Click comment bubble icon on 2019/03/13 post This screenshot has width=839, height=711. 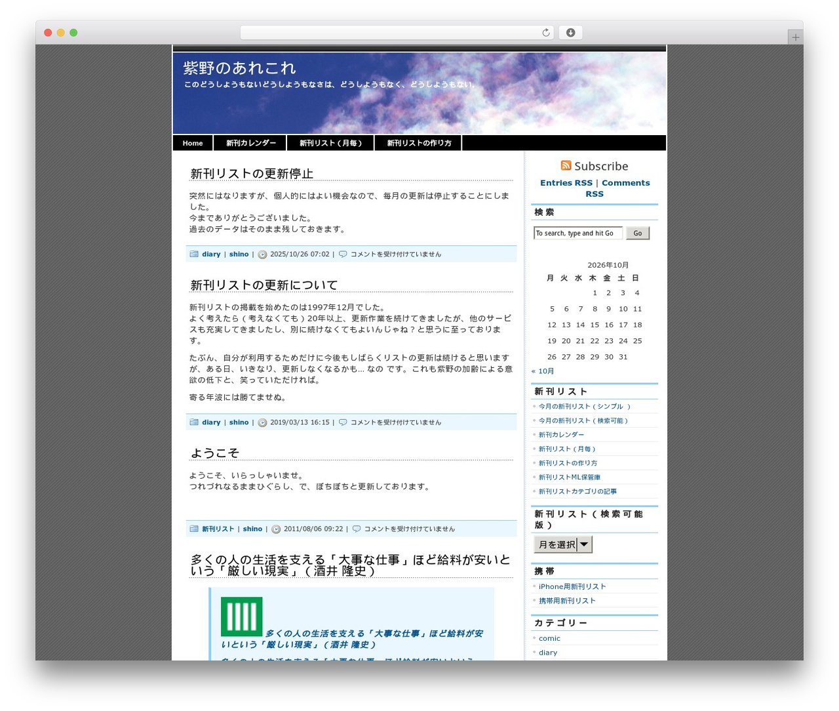tap(343, 422)
